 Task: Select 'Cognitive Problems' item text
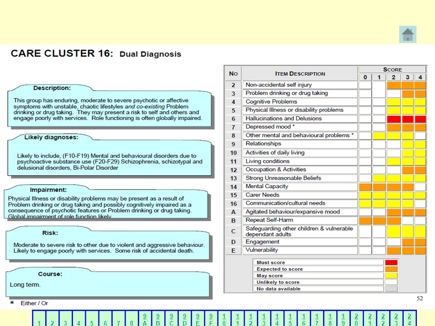click(271, 102)
